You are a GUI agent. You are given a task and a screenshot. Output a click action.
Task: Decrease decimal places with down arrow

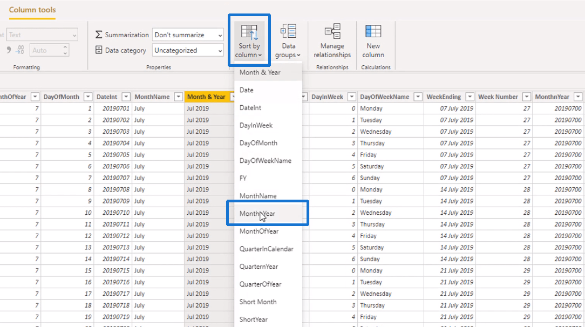(x=65, y=53)
